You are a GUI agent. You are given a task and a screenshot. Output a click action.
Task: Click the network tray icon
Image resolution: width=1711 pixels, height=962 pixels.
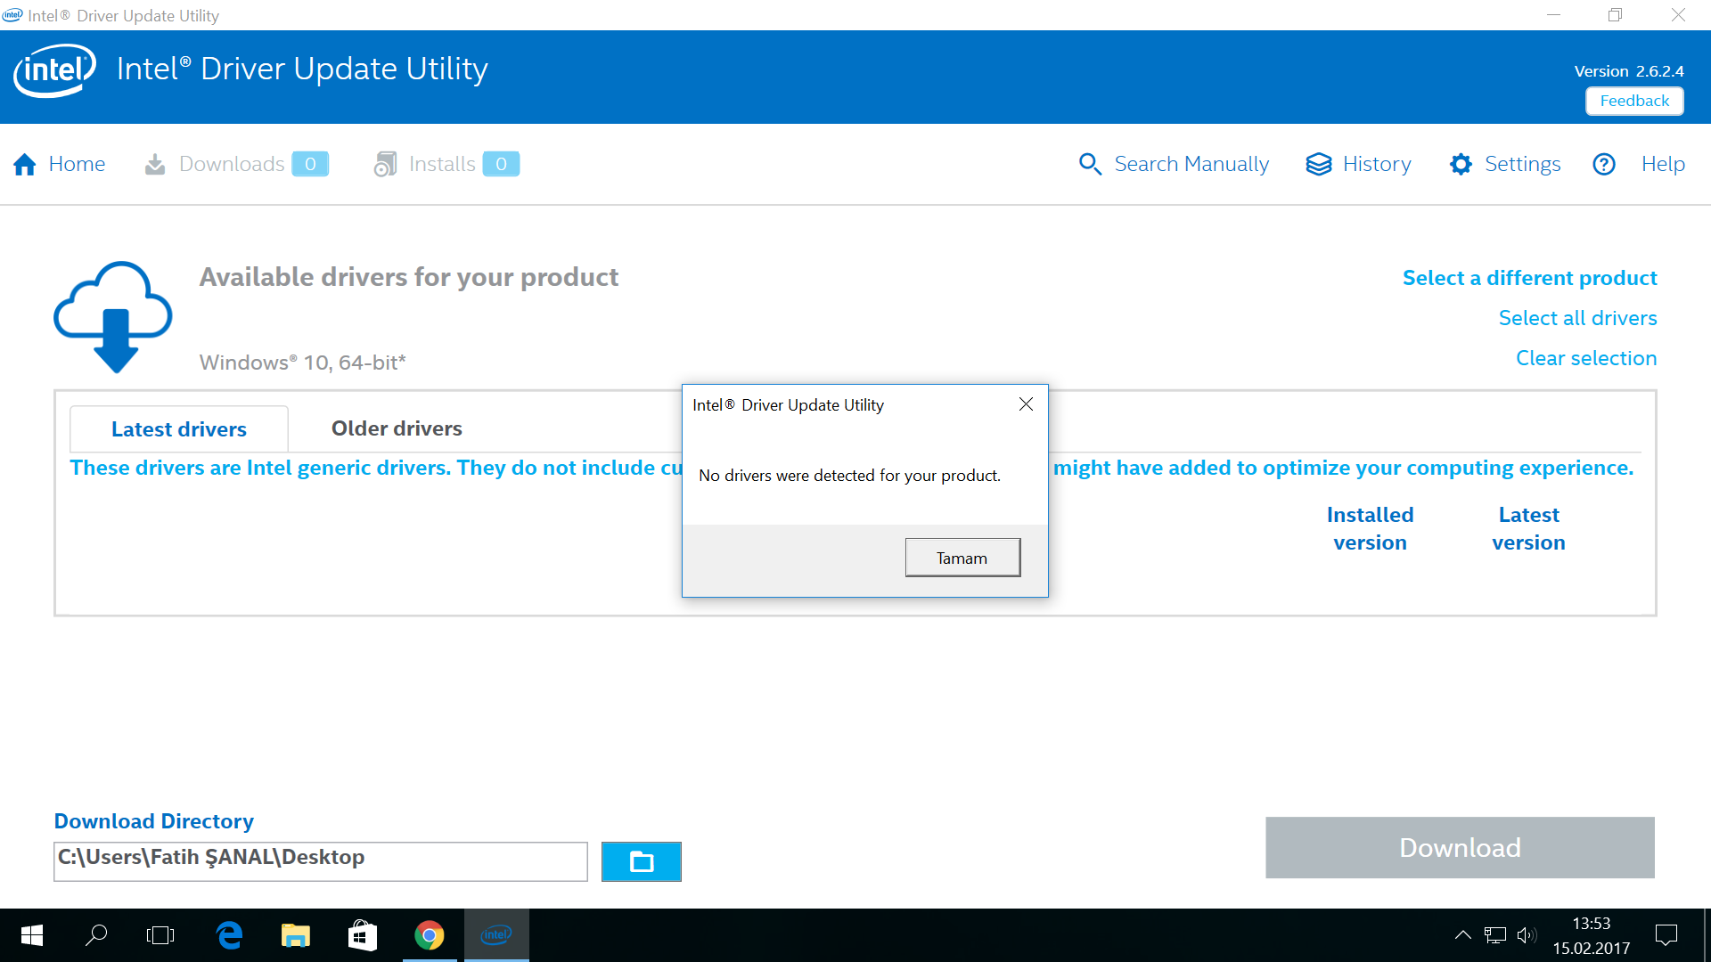(1495, 935)
